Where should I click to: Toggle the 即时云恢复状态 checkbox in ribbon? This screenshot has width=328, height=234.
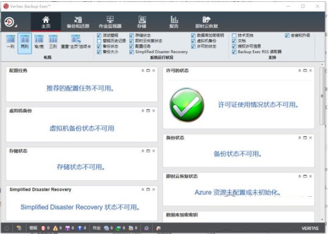click(131, 41)
